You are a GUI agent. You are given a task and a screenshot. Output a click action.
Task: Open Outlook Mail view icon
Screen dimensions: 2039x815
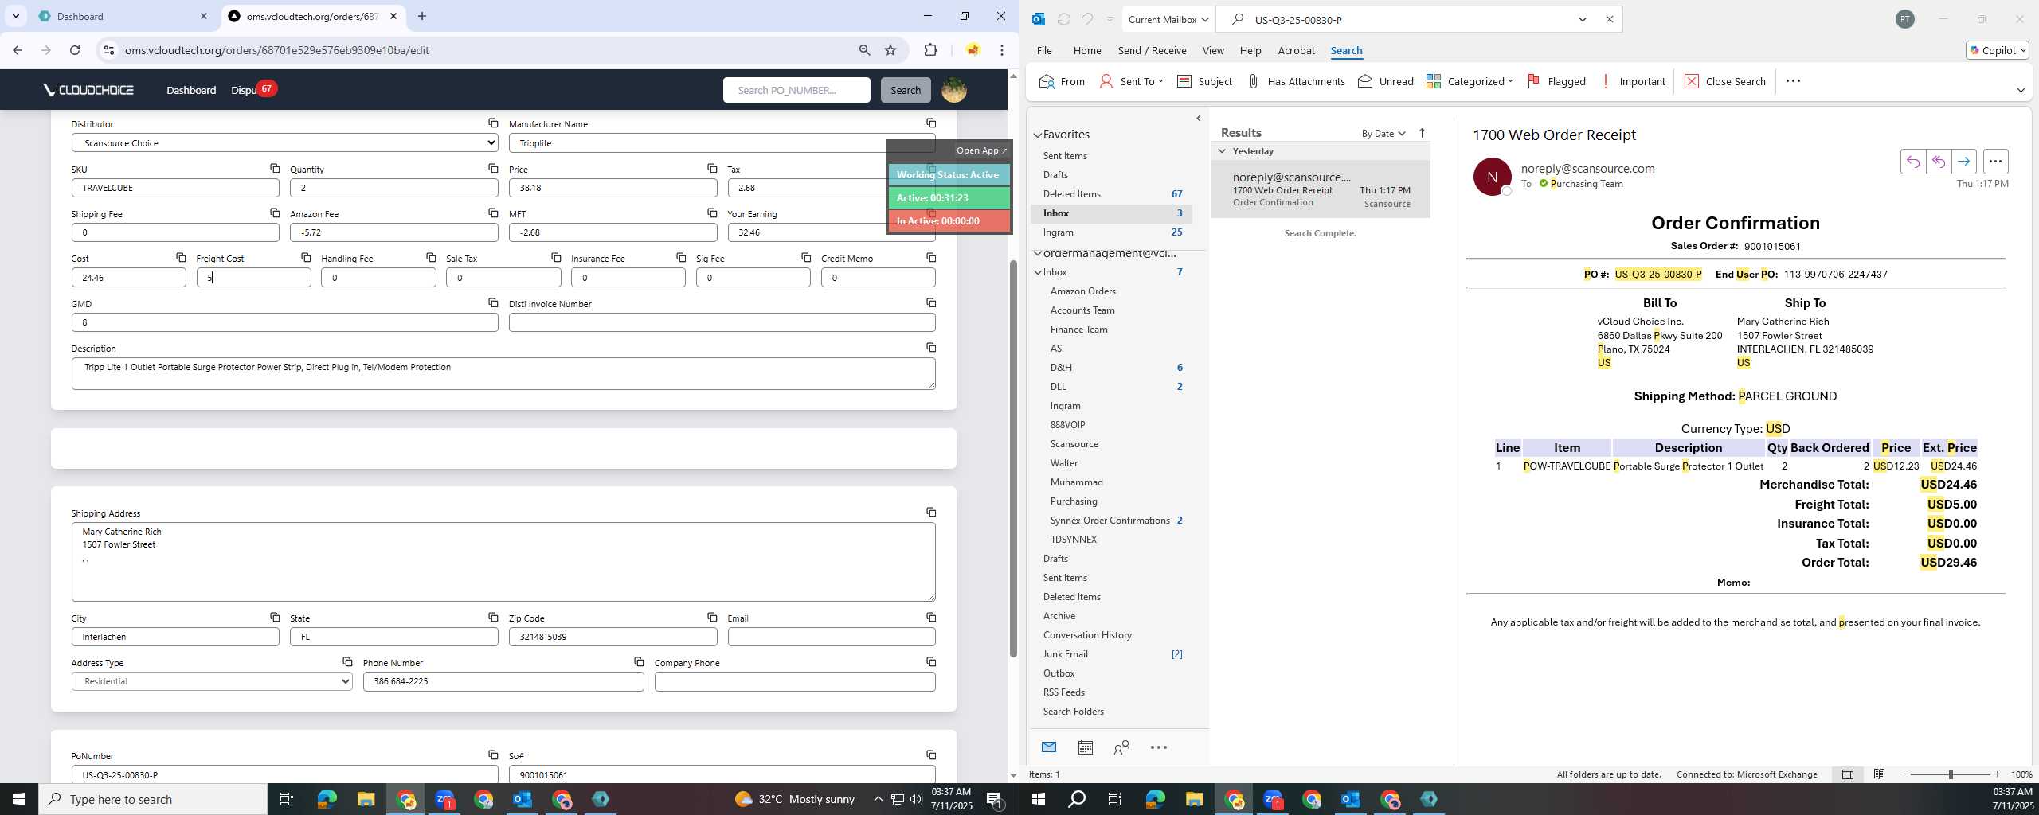click(x=1048, y=747)
